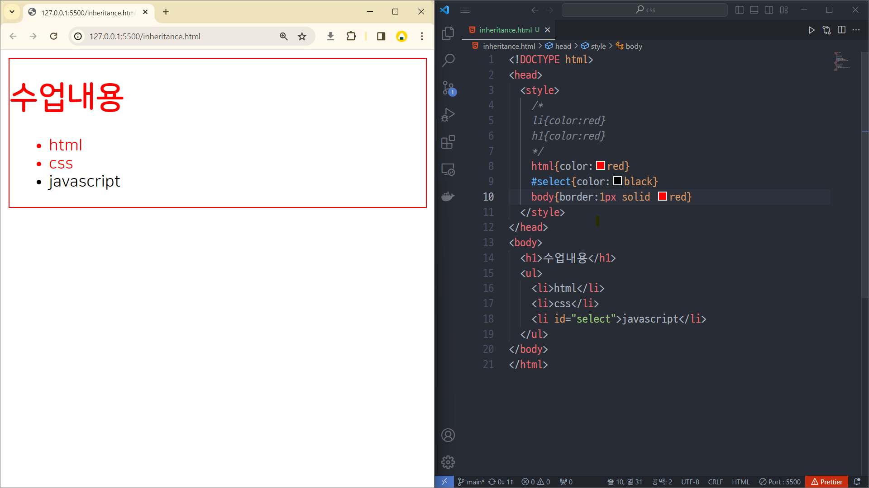Click the Prettier status bar button
The image size is (869, 488).
[826, 482]
